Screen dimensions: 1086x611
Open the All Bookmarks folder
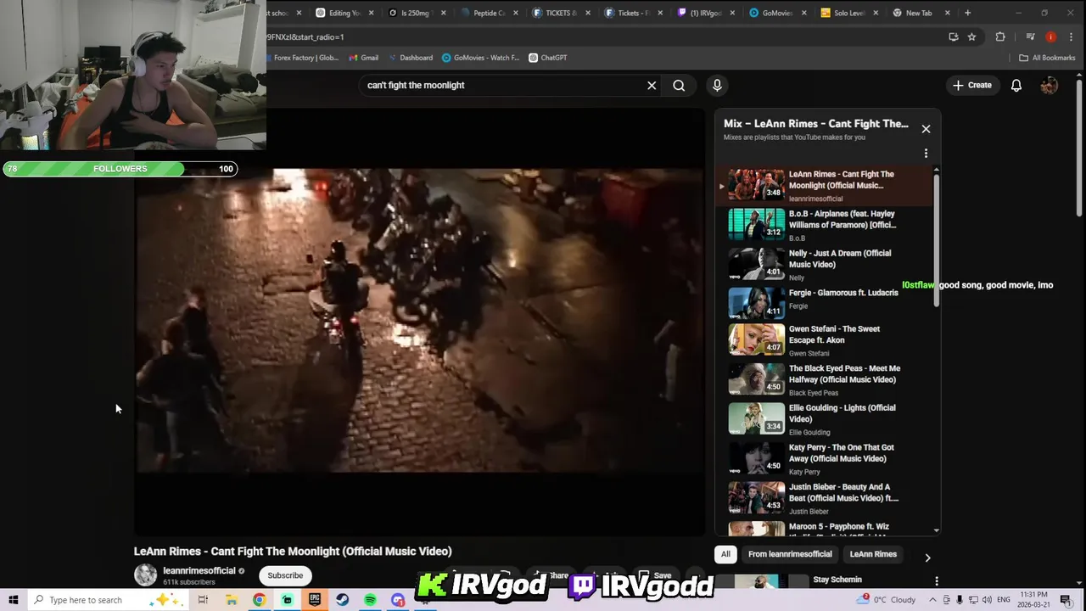pyautogui.click(x=1047, y=58)
